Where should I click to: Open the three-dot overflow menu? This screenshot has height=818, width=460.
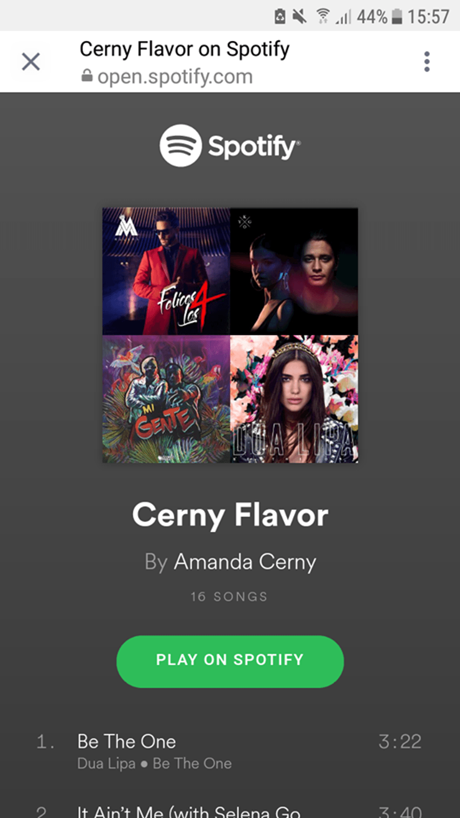[427, 62]
